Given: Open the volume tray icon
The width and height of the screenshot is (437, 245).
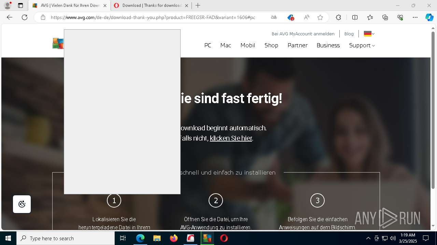Looking at the screenshot, I should tap(393, 238).
